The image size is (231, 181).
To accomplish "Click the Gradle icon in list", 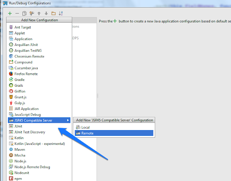I will [x=11, y=79].
